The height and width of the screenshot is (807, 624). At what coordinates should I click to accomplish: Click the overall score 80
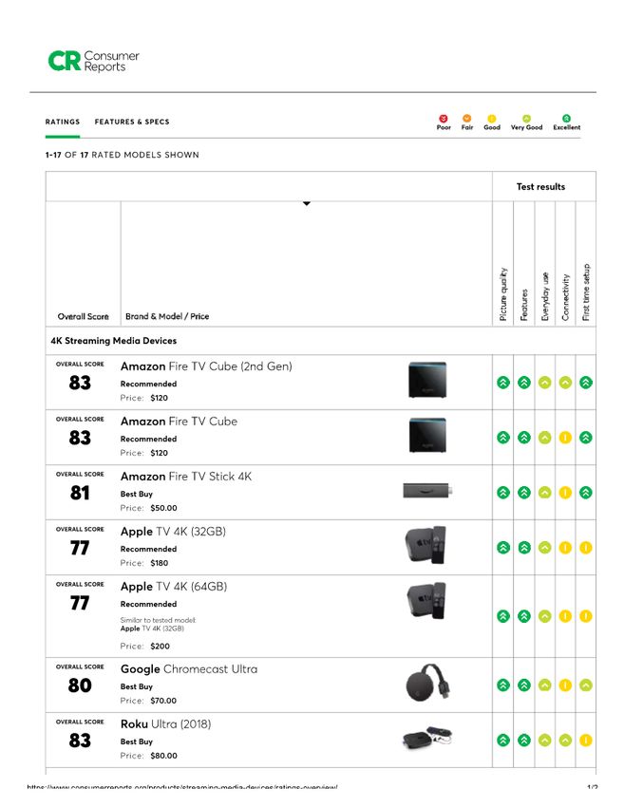pos(80,685)
